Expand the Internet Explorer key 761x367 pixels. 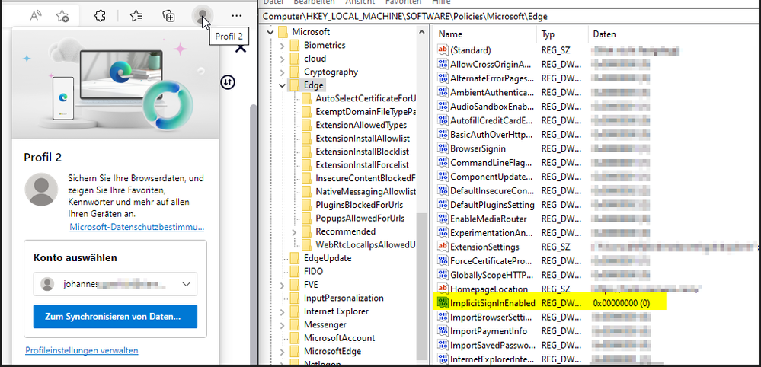click(x=283, y=311)
